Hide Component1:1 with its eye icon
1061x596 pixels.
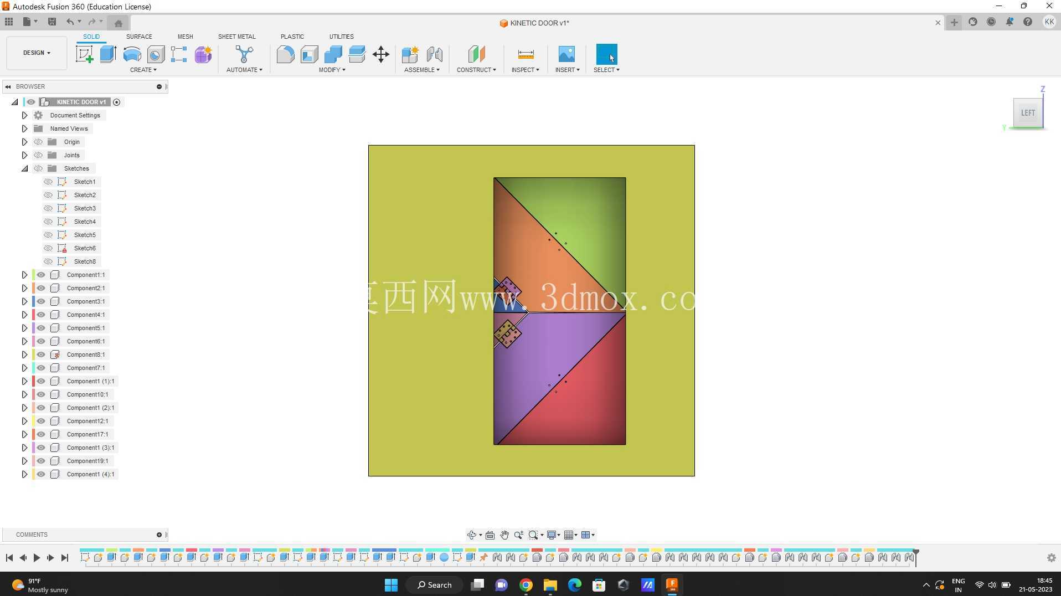click(x=41, y=275)
